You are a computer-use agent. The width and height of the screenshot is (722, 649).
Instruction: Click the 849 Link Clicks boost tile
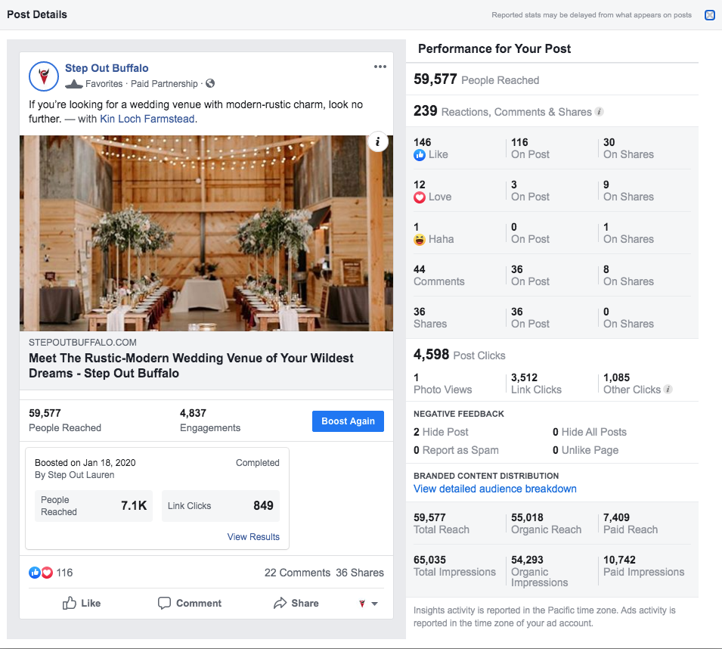[x=221, y=506]
